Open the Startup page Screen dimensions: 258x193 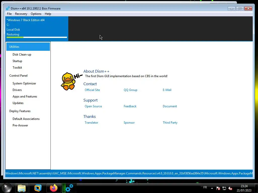17,61
